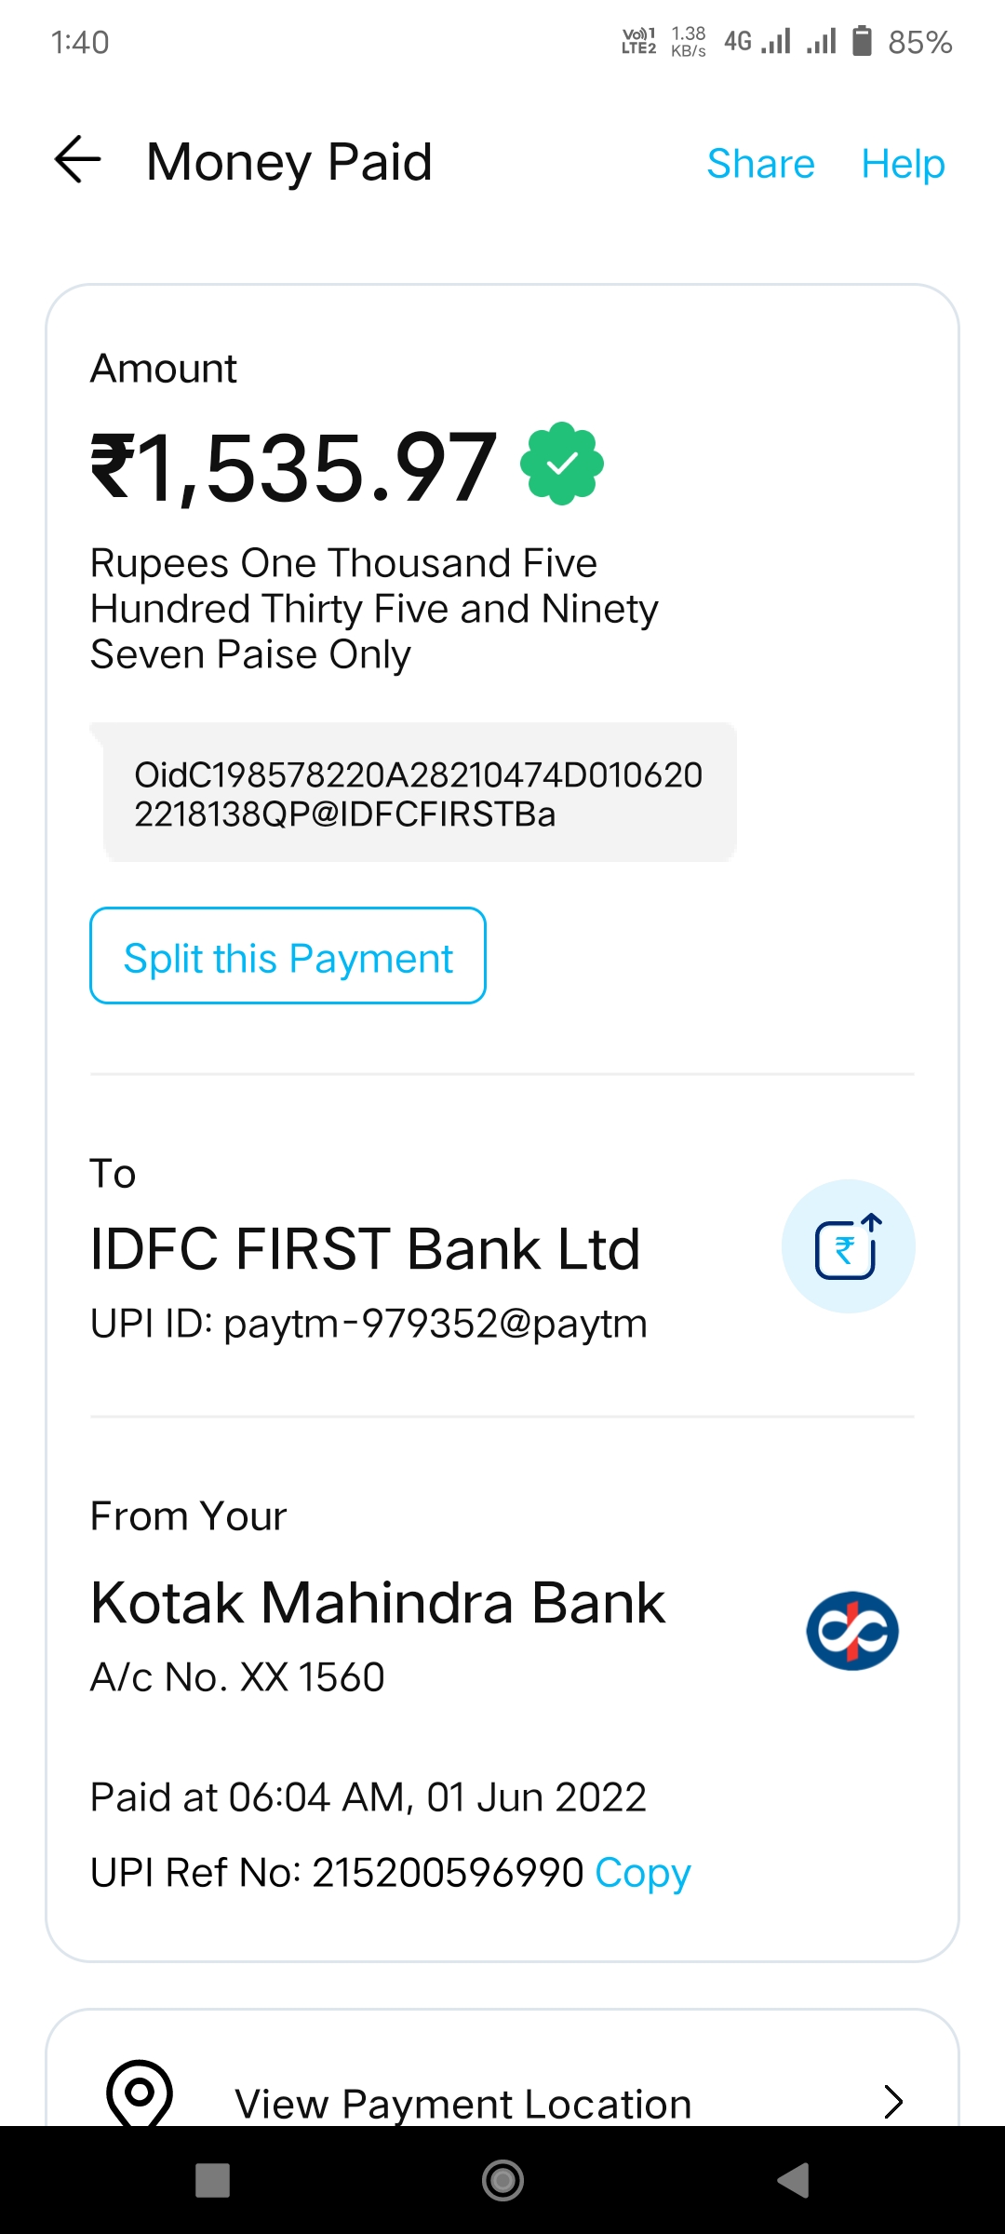Open Share option in header

tap(760, 164)
